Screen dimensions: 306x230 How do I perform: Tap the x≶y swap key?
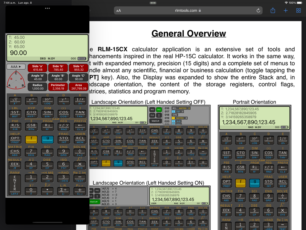click(64, 127)
